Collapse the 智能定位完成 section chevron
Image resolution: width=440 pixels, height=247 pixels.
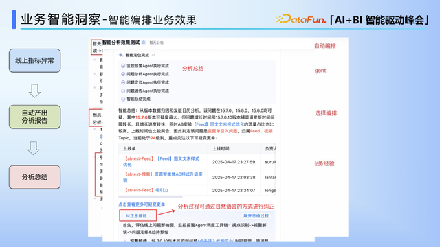(x=153, y=55)
